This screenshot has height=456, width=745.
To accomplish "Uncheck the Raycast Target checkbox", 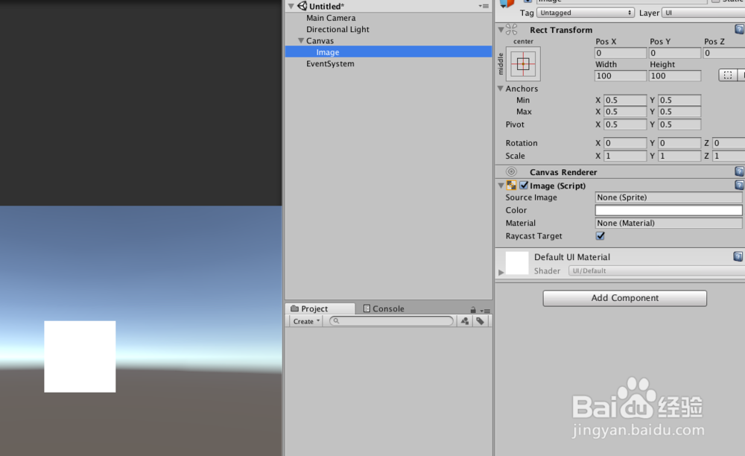I will pyautogui.click(x=600, y=235).
